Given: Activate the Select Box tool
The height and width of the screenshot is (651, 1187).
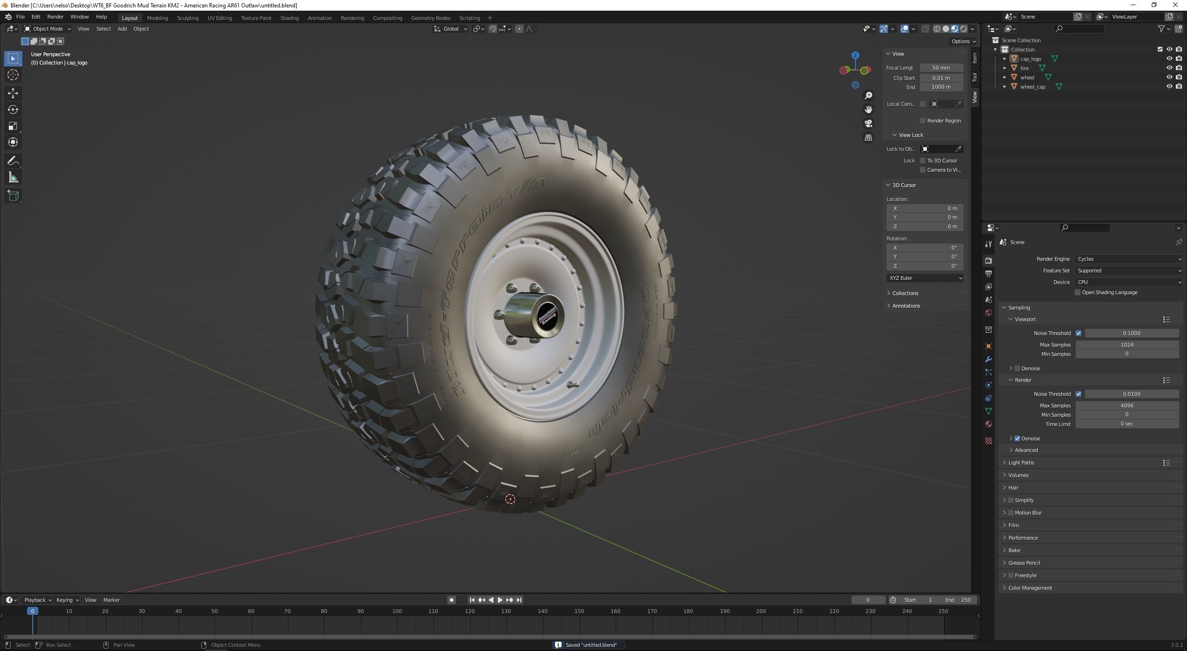Looking at the screenshot, I should (13, 58).
